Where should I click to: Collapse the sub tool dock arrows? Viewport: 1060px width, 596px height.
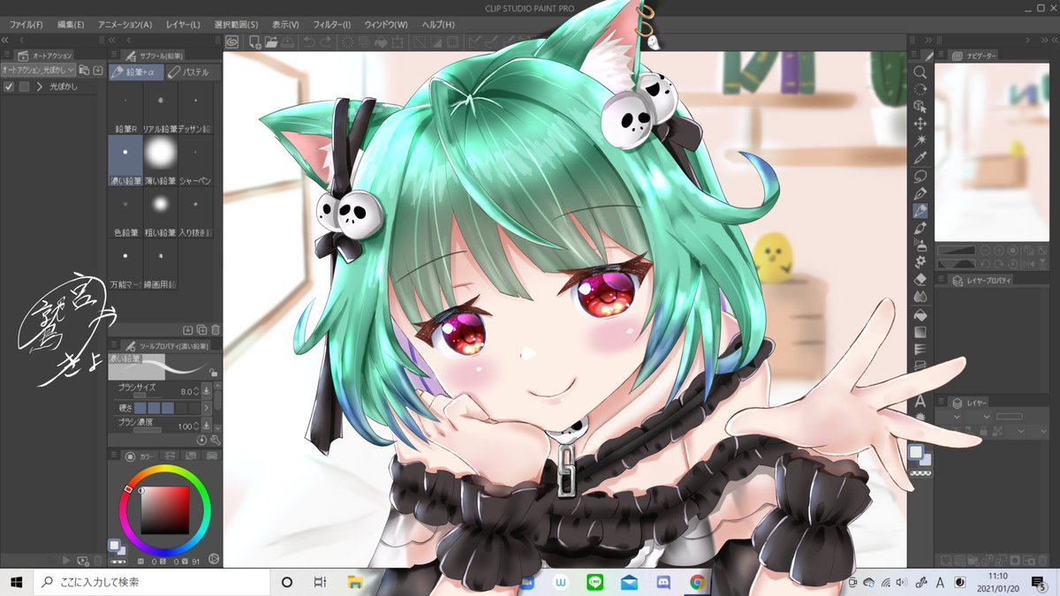(114, 41)
